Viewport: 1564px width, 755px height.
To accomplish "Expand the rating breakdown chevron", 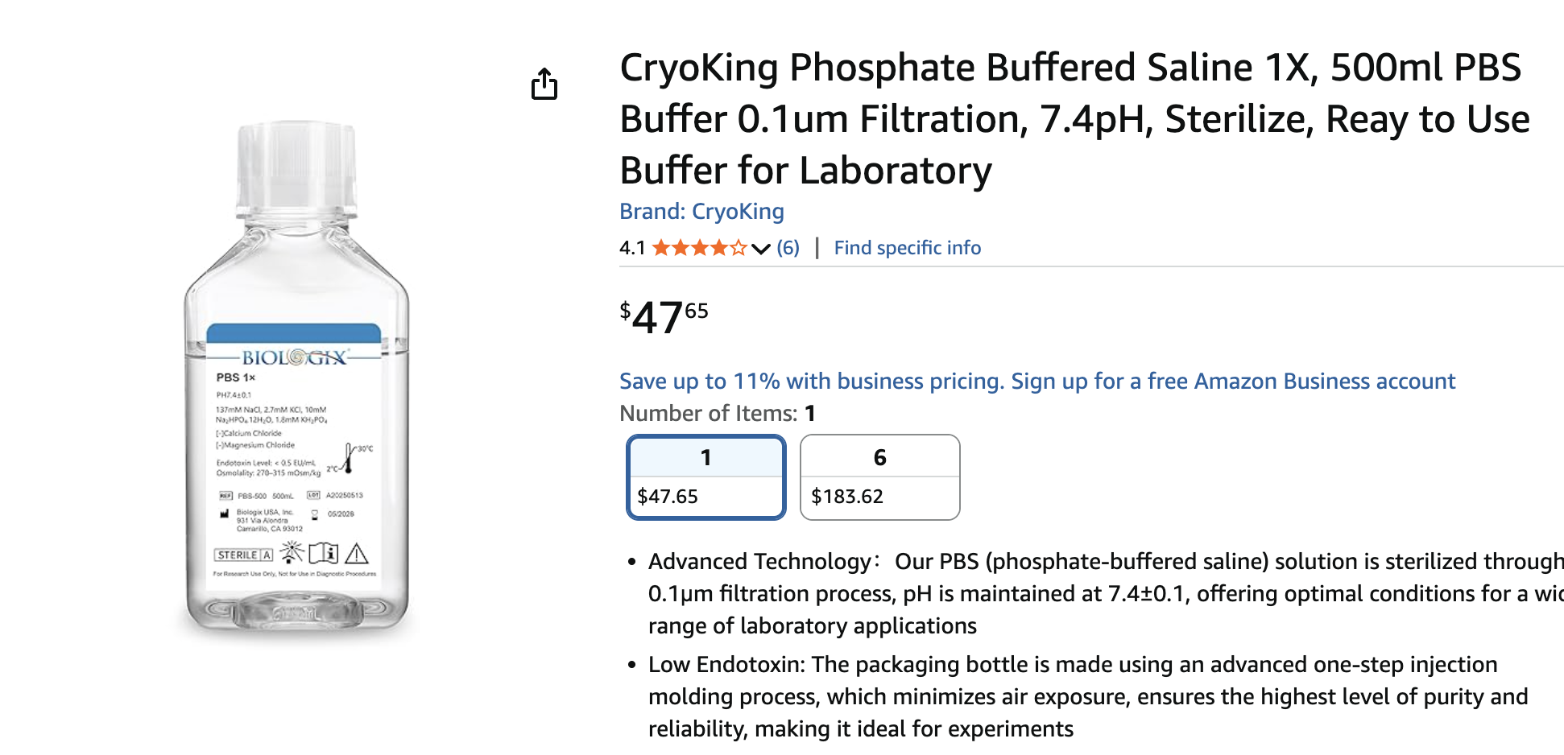I will [760, 249].
